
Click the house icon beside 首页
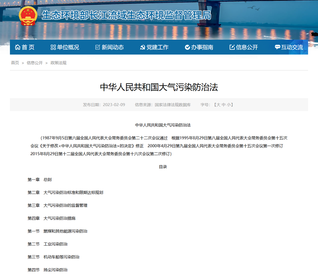[17, 47]
